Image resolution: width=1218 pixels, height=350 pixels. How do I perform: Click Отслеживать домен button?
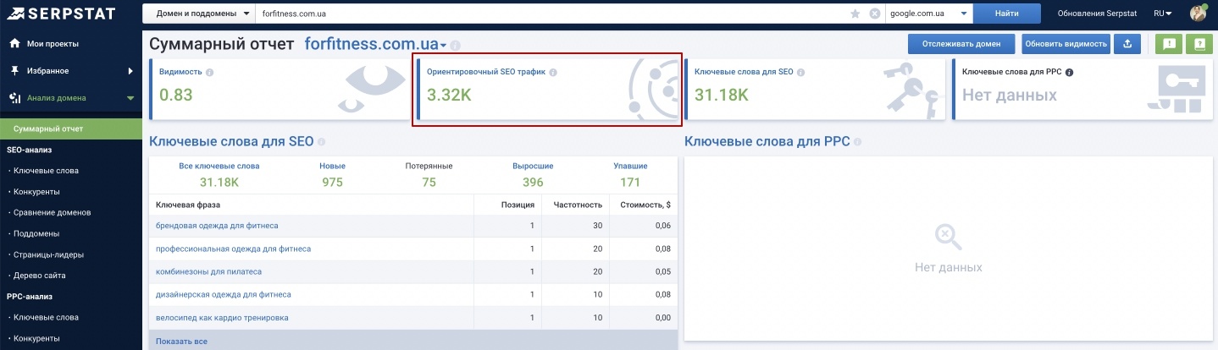pos(961,44)
